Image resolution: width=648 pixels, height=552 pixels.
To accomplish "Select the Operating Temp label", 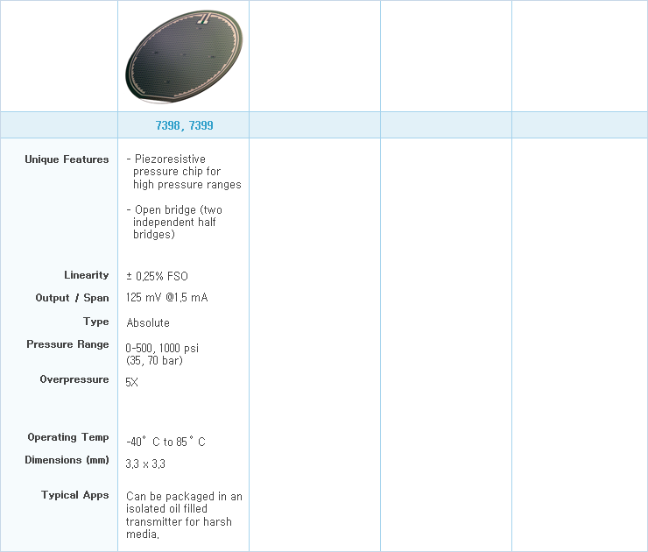I will [68, 437].
